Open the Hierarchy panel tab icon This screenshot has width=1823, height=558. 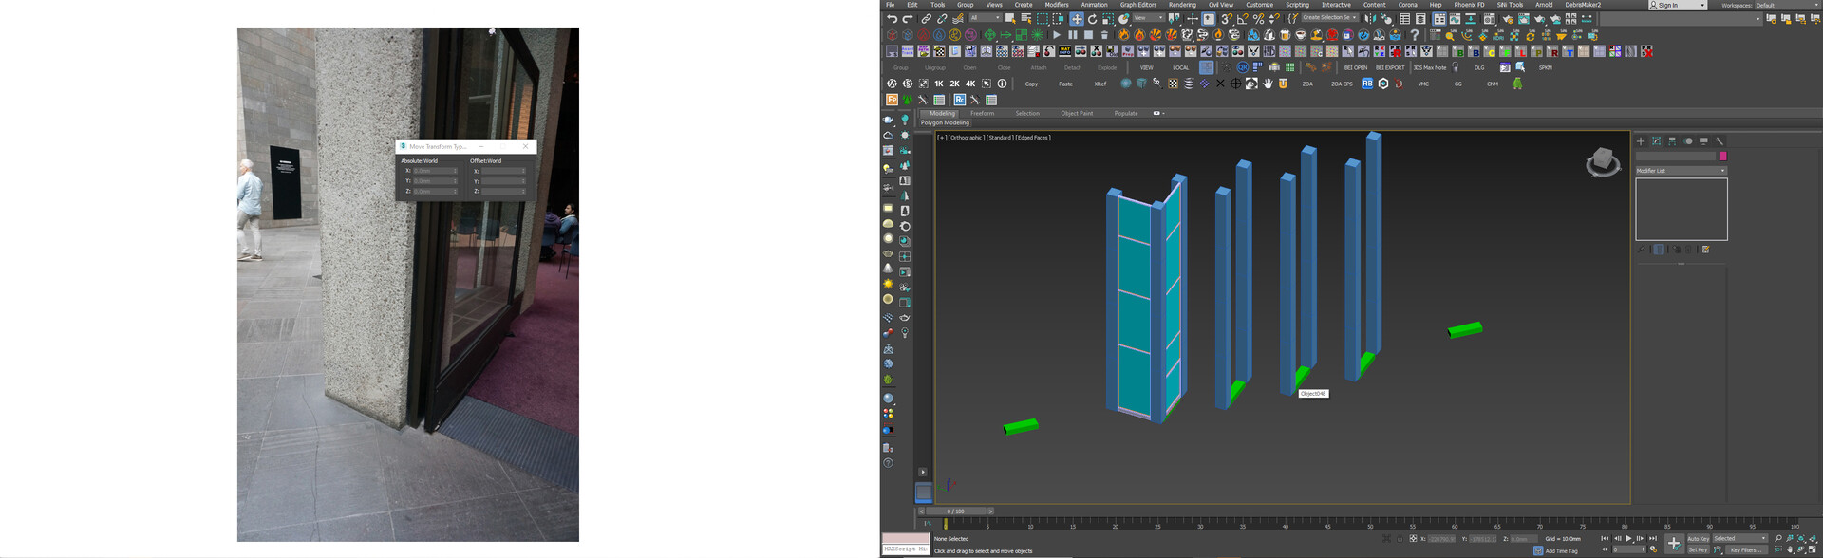tap(1672, 141)
